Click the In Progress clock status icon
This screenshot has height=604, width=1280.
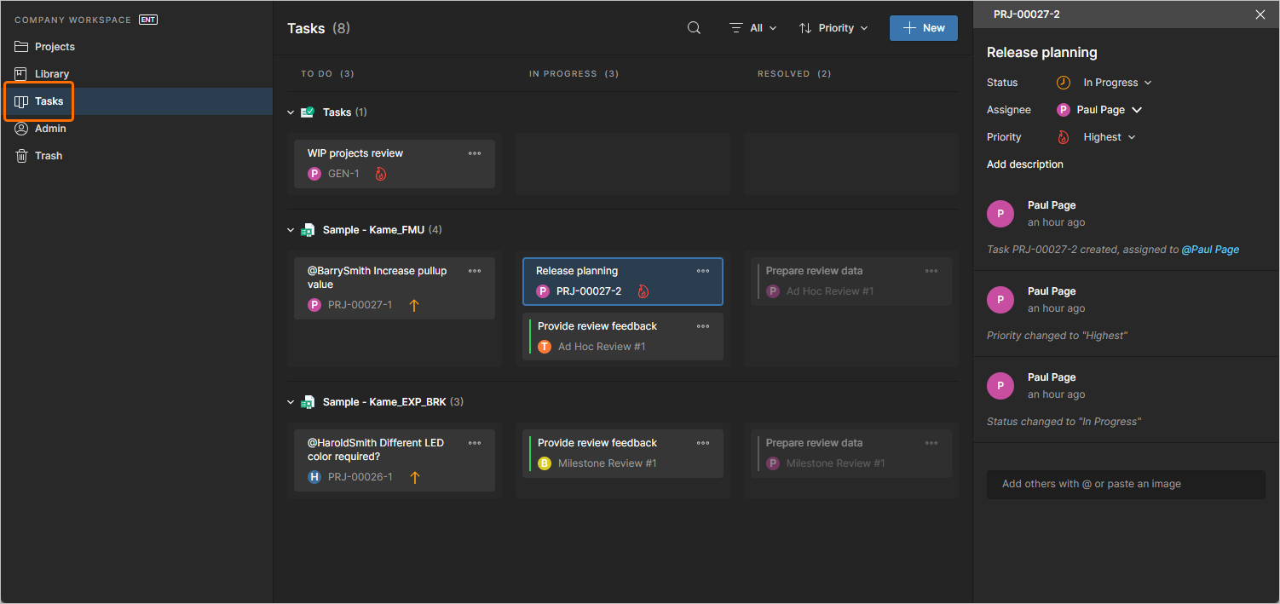point(1063,82)
